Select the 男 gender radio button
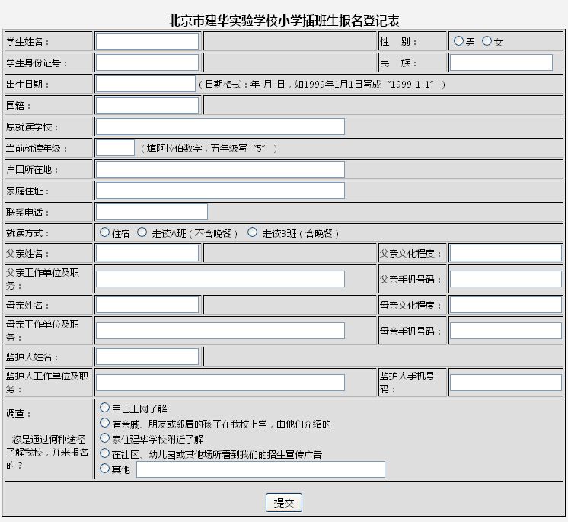 pos(458,41)
